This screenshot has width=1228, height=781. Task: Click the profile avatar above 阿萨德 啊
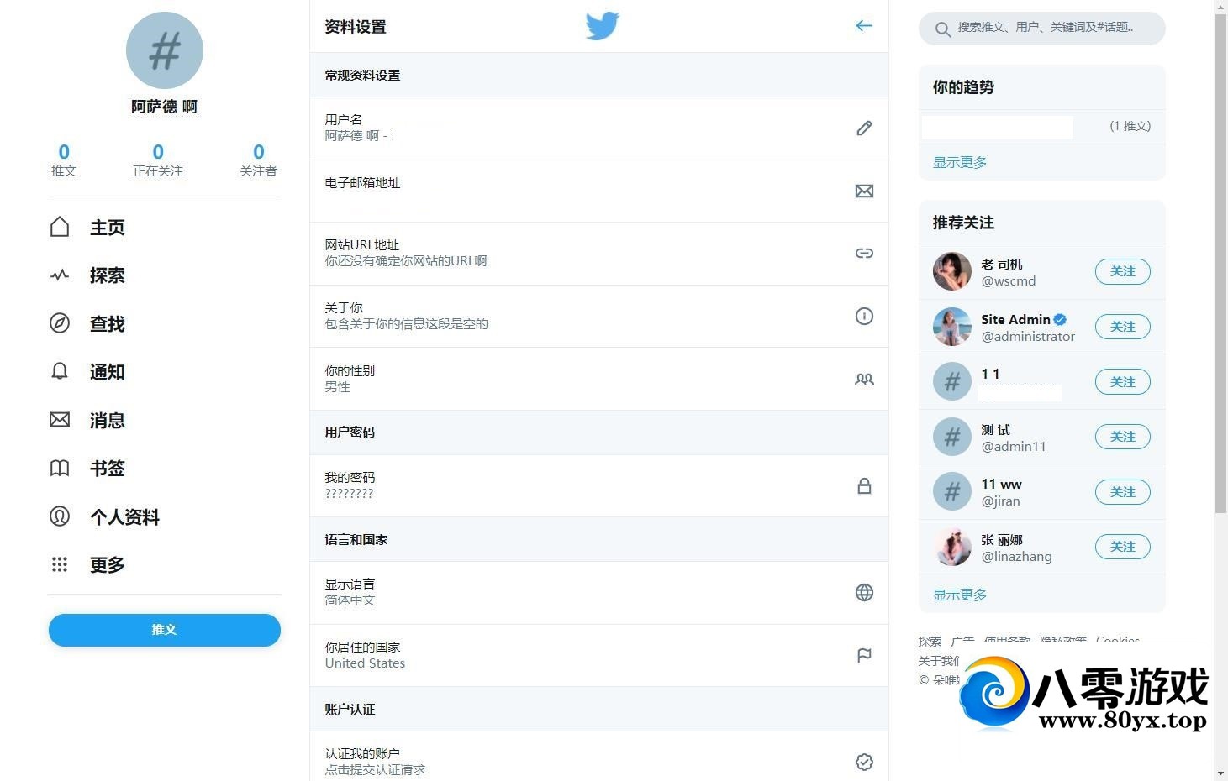point(165,50)
